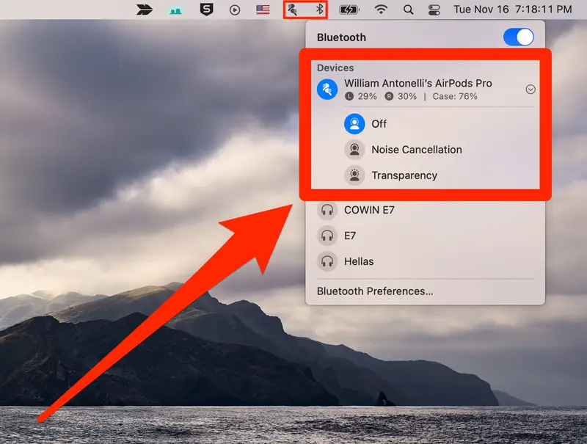
Task: Connect to the Hellas device
Action: (358, 261)
